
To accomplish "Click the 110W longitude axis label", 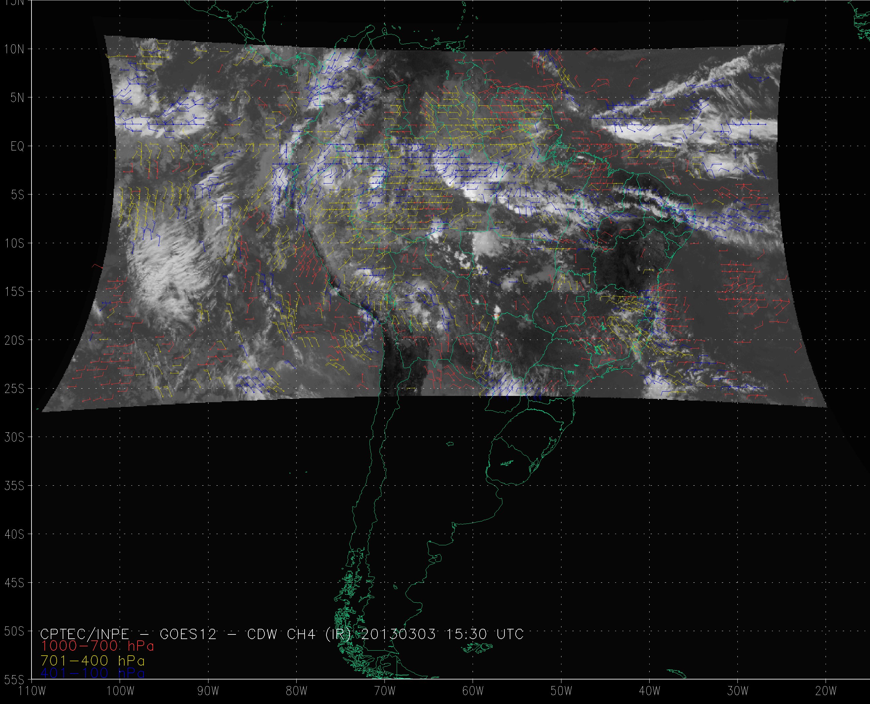I will (x=32, y=691).
